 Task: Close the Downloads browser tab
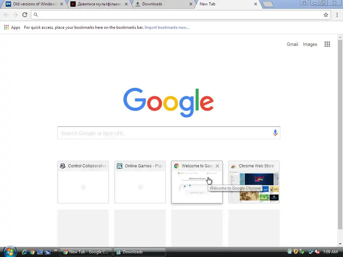pos(191,4)
